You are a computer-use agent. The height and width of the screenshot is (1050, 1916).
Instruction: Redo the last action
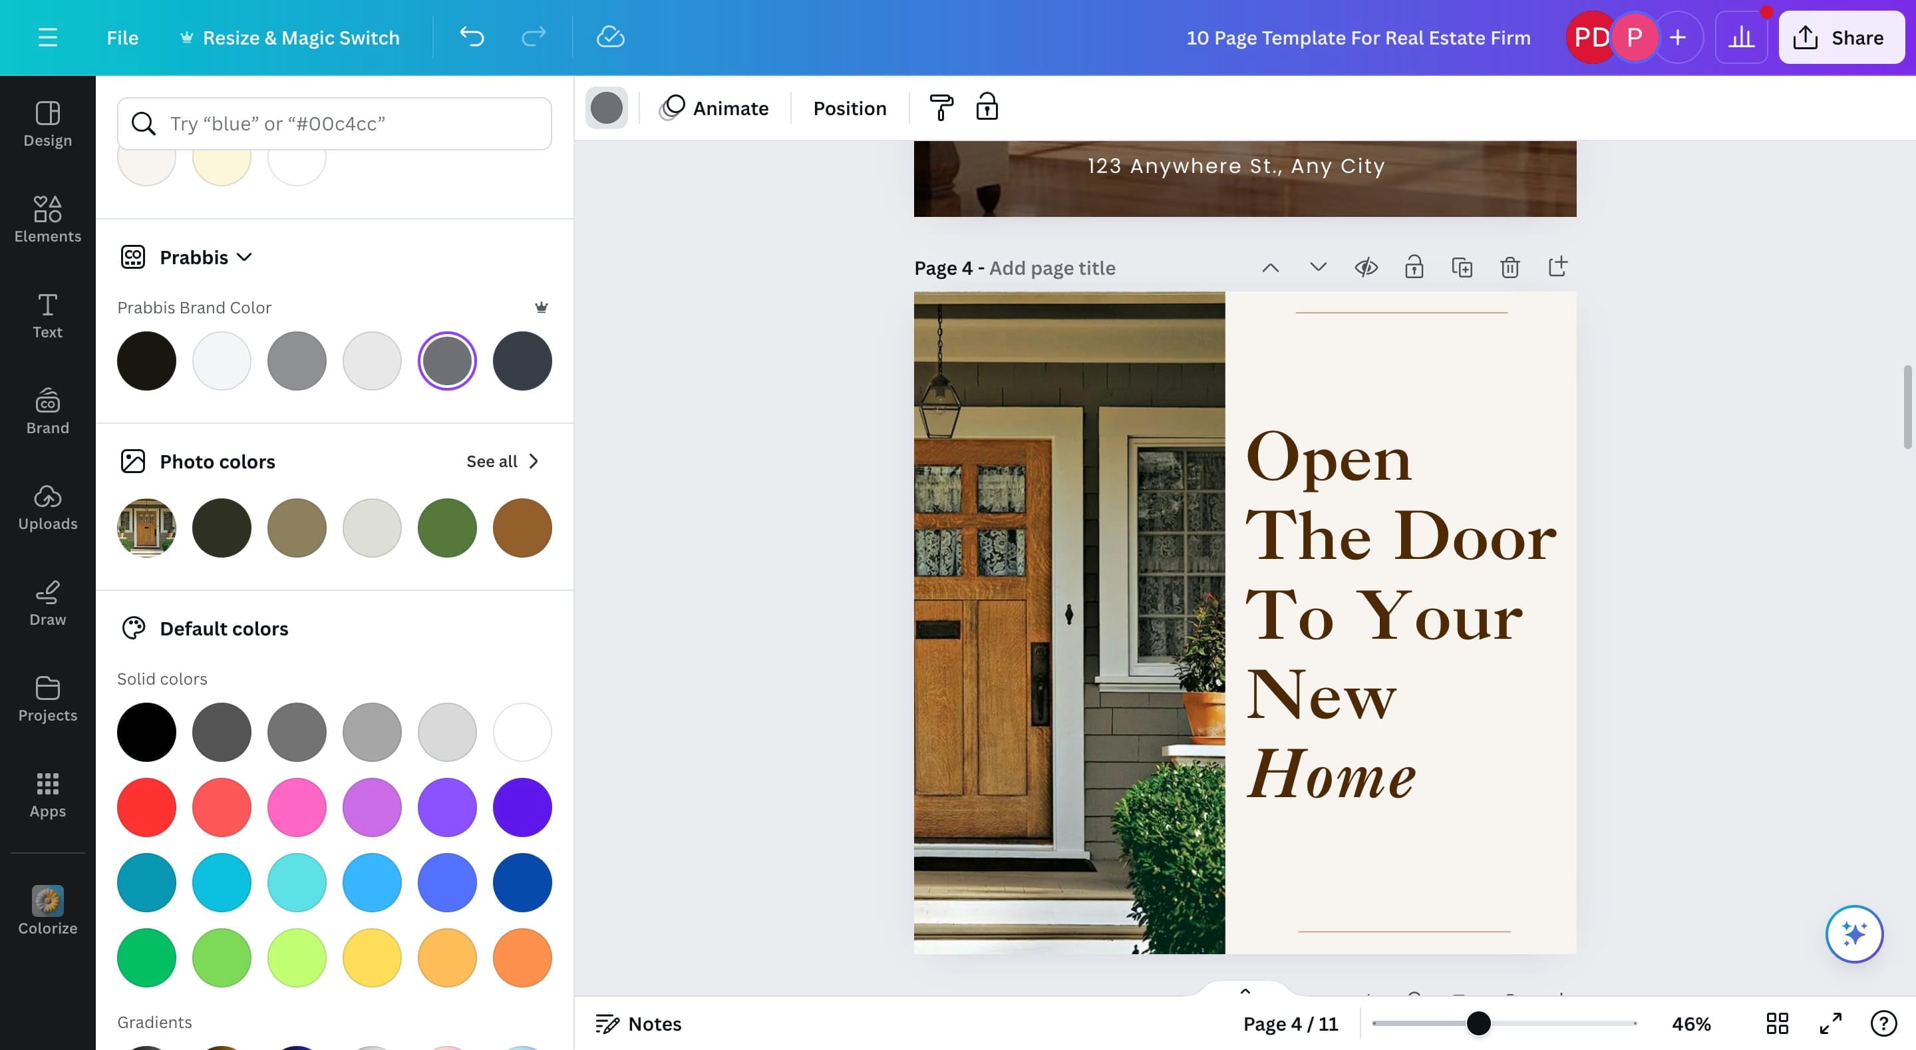534,37
